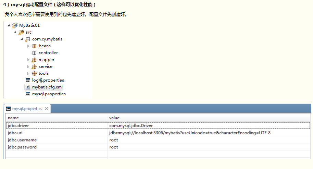
Task: Select the jdbc.url name cell
Action: coord(57,133)
